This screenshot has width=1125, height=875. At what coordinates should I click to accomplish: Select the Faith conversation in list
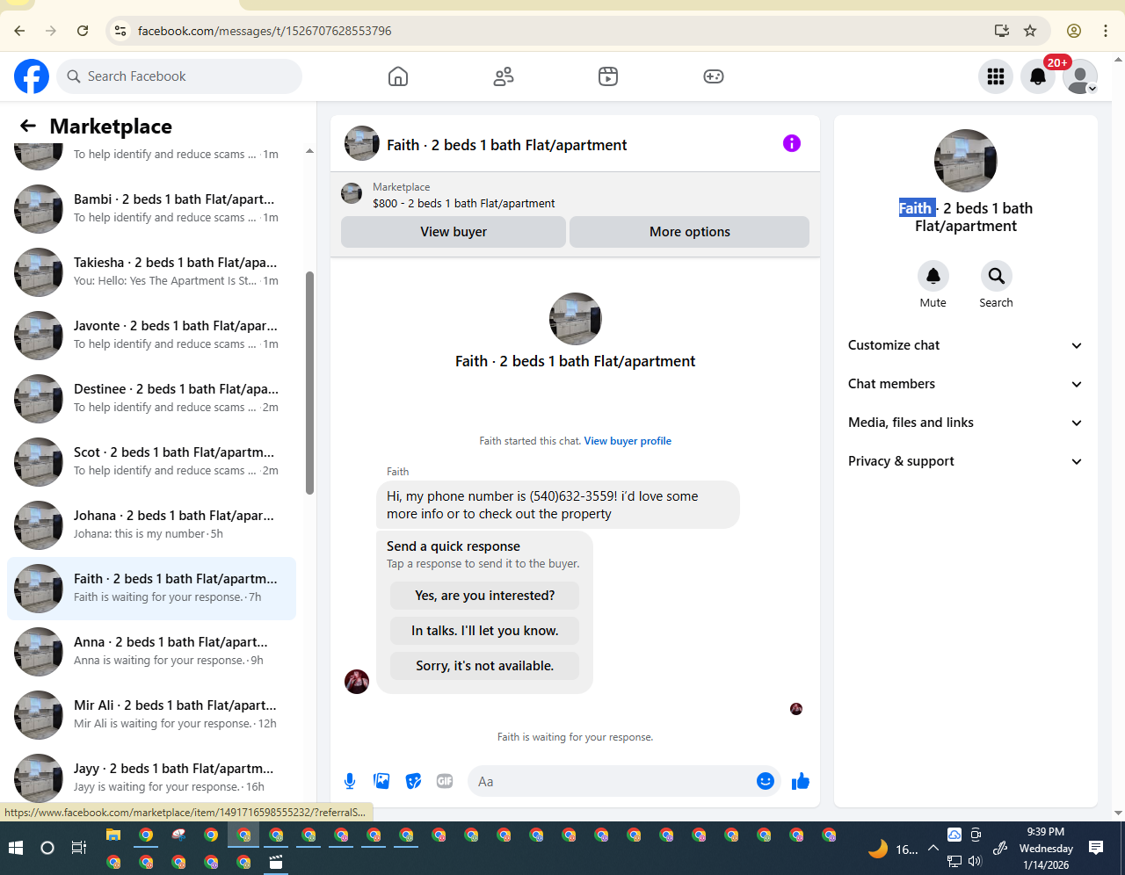click(x=151, y=589)
